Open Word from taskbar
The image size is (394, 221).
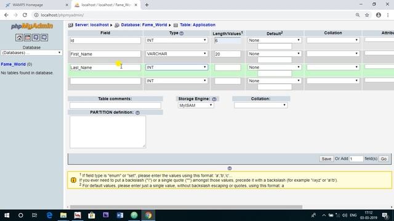click(120, 215)
